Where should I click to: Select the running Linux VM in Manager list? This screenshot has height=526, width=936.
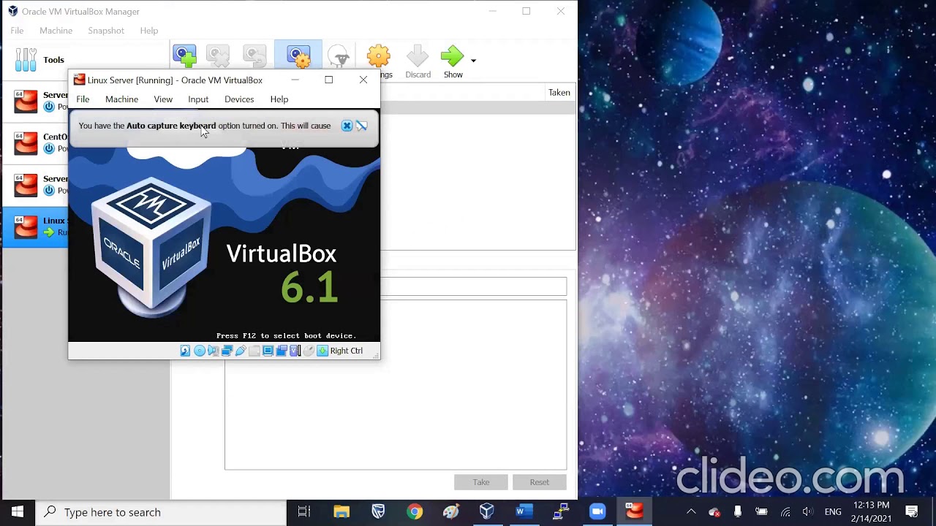coord(37,227)
